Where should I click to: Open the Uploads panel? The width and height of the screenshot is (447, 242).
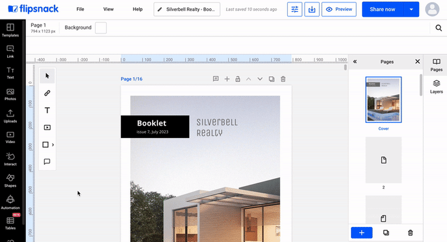pos(10,116)
